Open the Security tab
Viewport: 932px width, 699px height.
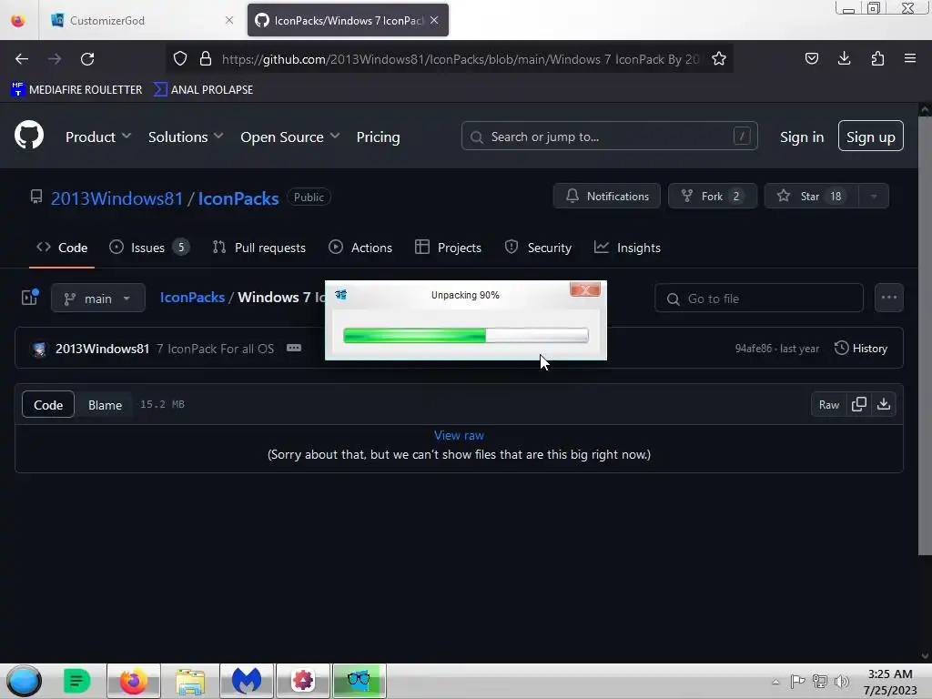click(x=538, y=248)
